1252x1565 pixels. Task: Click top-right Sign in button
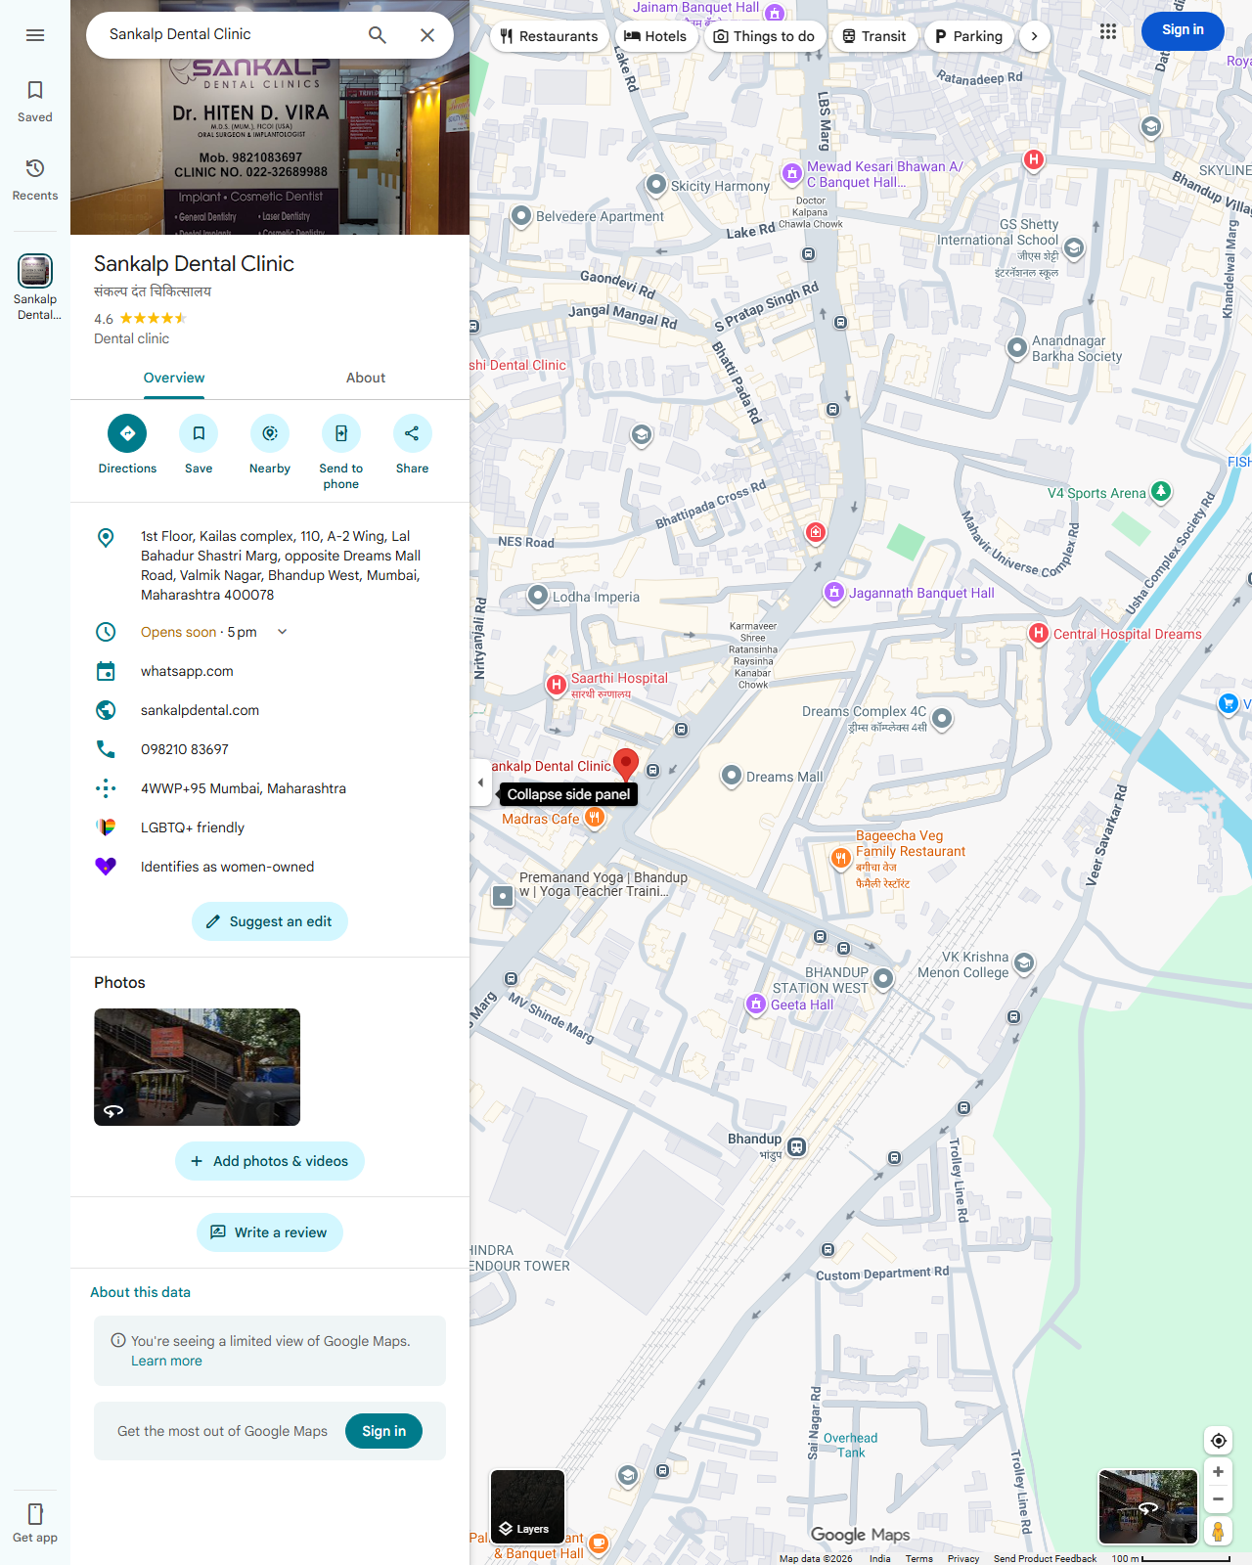click(x=1183, y=30)
